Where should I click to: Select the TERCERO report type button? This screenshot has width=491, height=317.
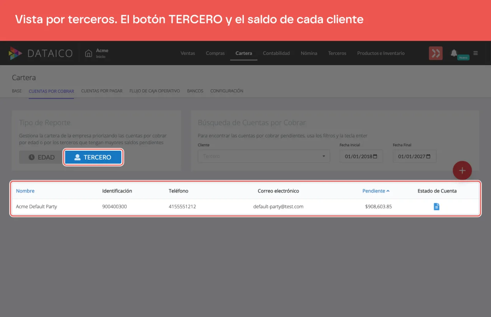[93, 157]
